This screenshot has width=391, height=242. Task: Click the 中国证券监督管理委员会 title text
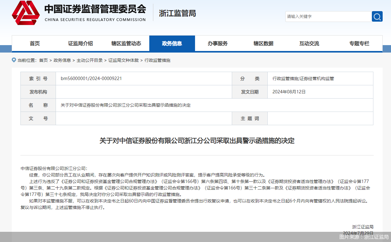coord(95,9)
